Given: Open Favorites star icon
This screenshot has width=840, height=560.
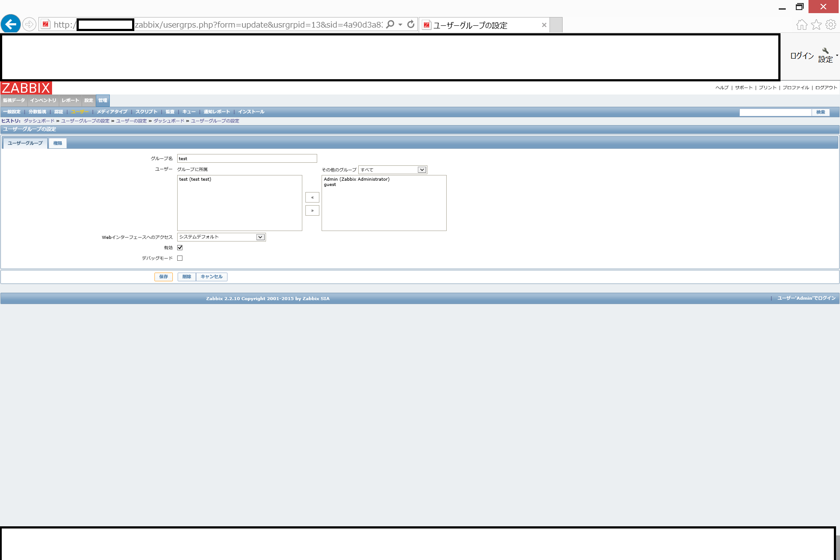Looking at the screenshot, I should 816,25.
